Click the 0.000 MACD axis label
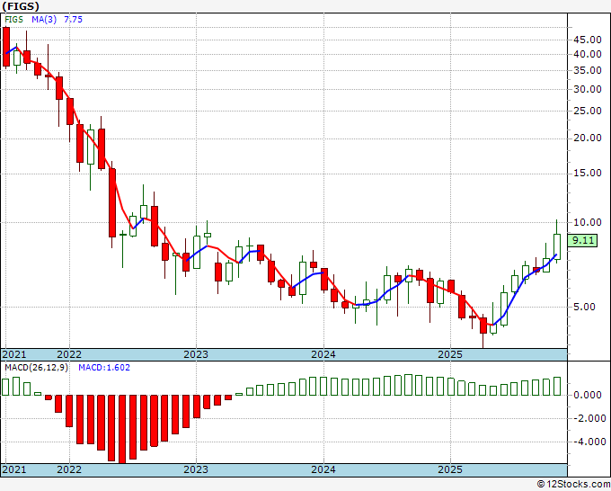The width and height of the screenshot is (611, 491). pyautogui.click(x=589, y=396)
